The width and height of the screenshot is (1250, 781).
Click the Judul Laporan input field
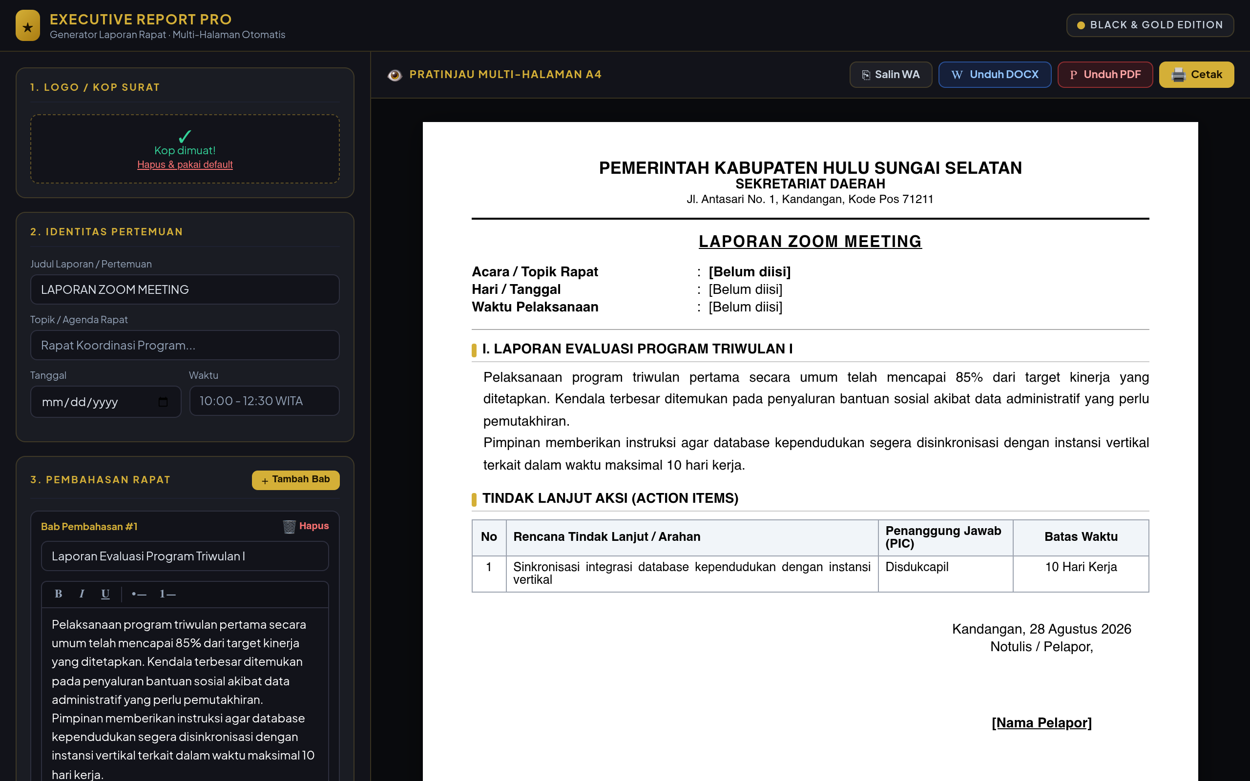coord(185,289)
